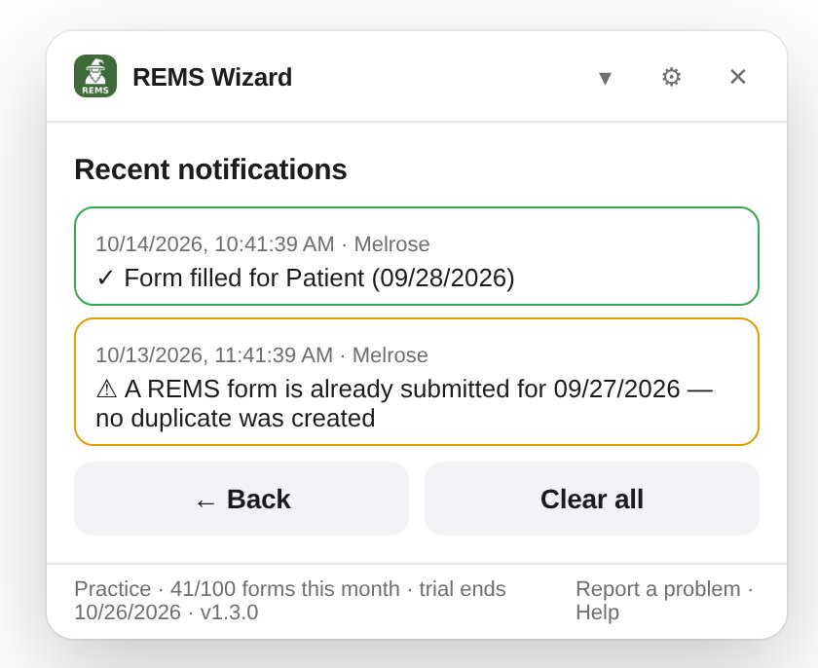
Task: Click the REMS Wizard logo icon
Action: click(95, 76)
